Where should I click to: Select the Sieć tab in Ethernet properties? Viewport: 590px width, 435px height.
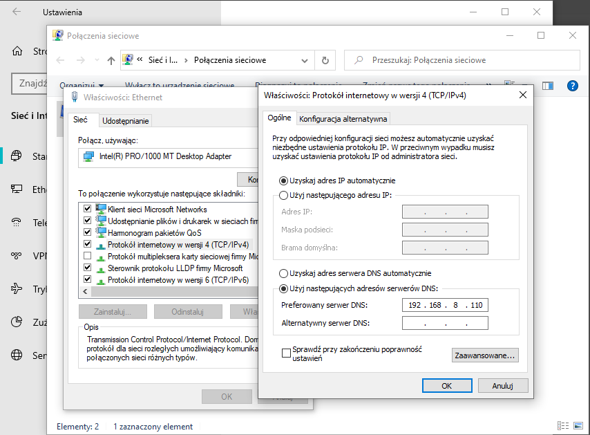pos(80,120)
